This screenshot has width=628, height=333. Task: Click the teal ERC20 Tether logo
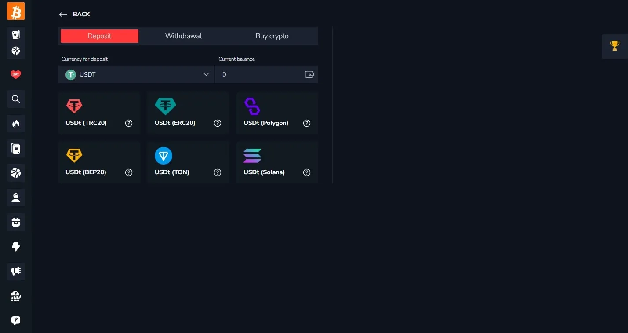click(165, 106)
